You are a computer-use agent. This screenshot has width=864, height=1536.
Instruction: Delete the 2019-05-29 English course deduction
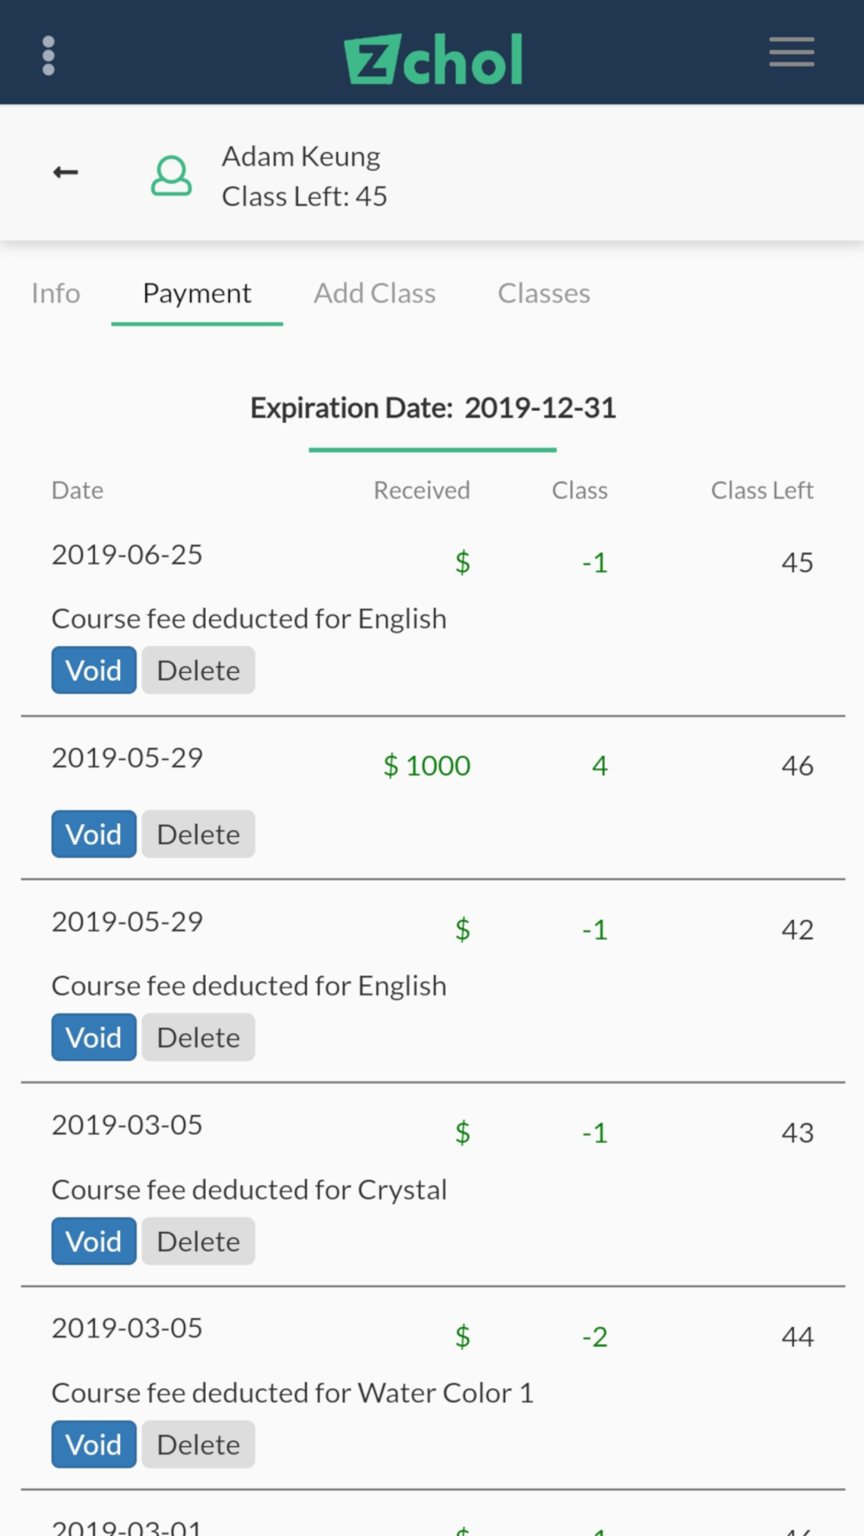(198, 1038)
